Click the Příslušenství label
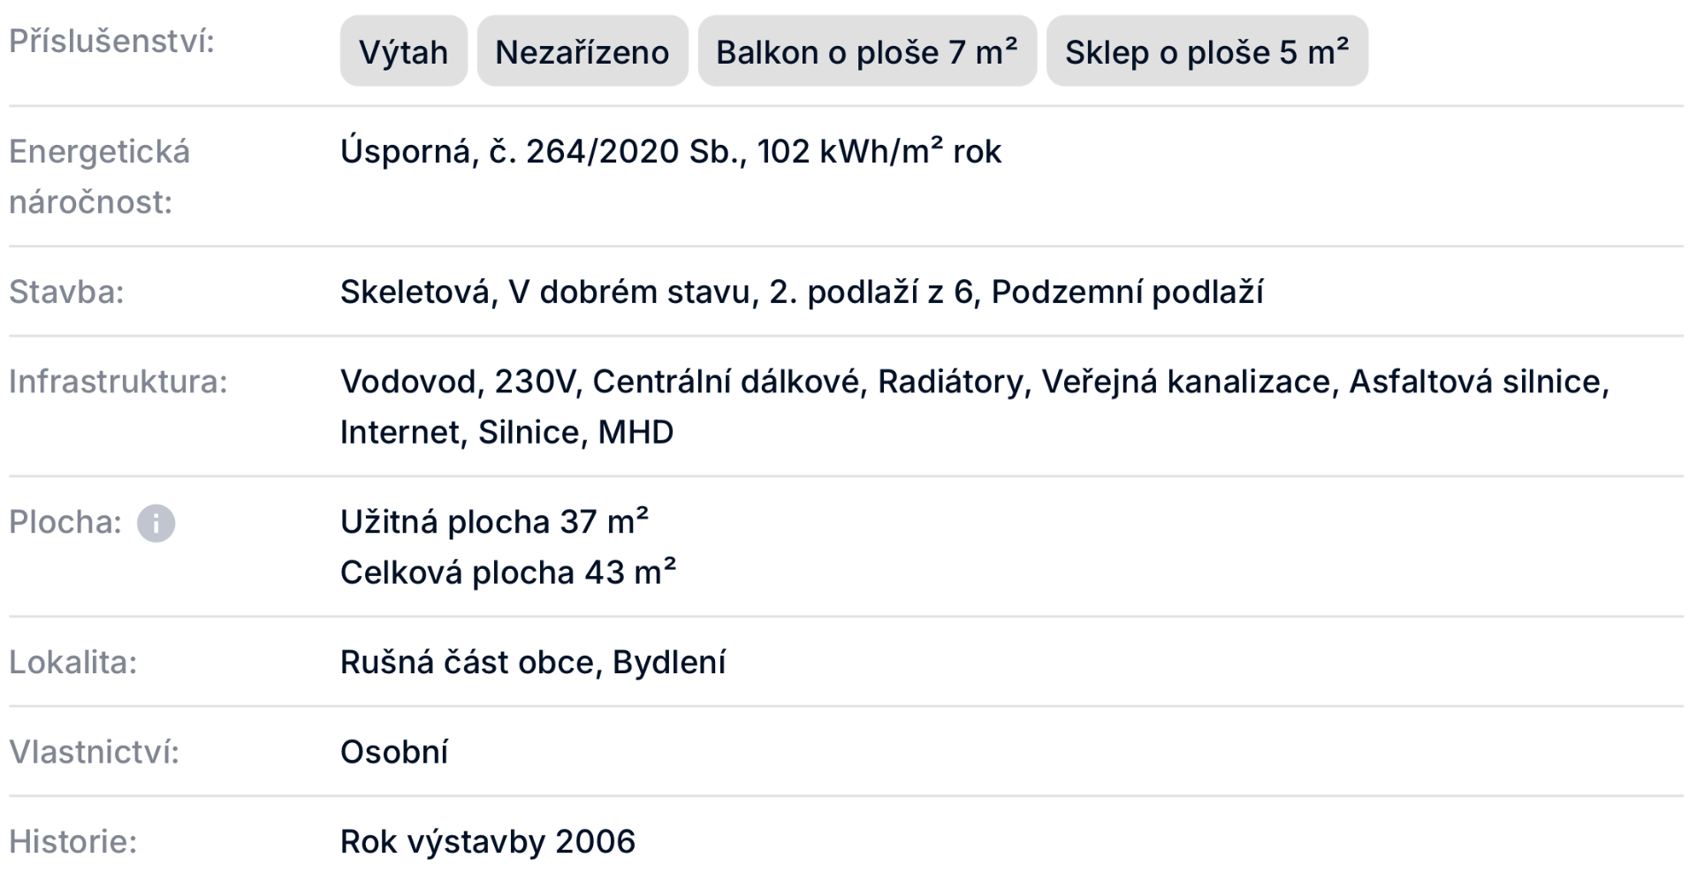1697x880 pixels. point(111,42)
